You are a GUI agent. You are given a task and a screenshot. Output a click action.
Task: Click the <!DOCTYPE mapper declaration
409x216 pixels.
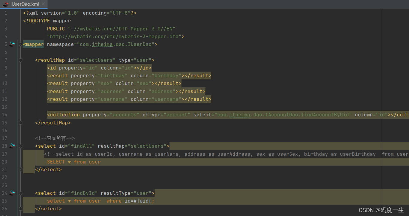pos(47,21)
